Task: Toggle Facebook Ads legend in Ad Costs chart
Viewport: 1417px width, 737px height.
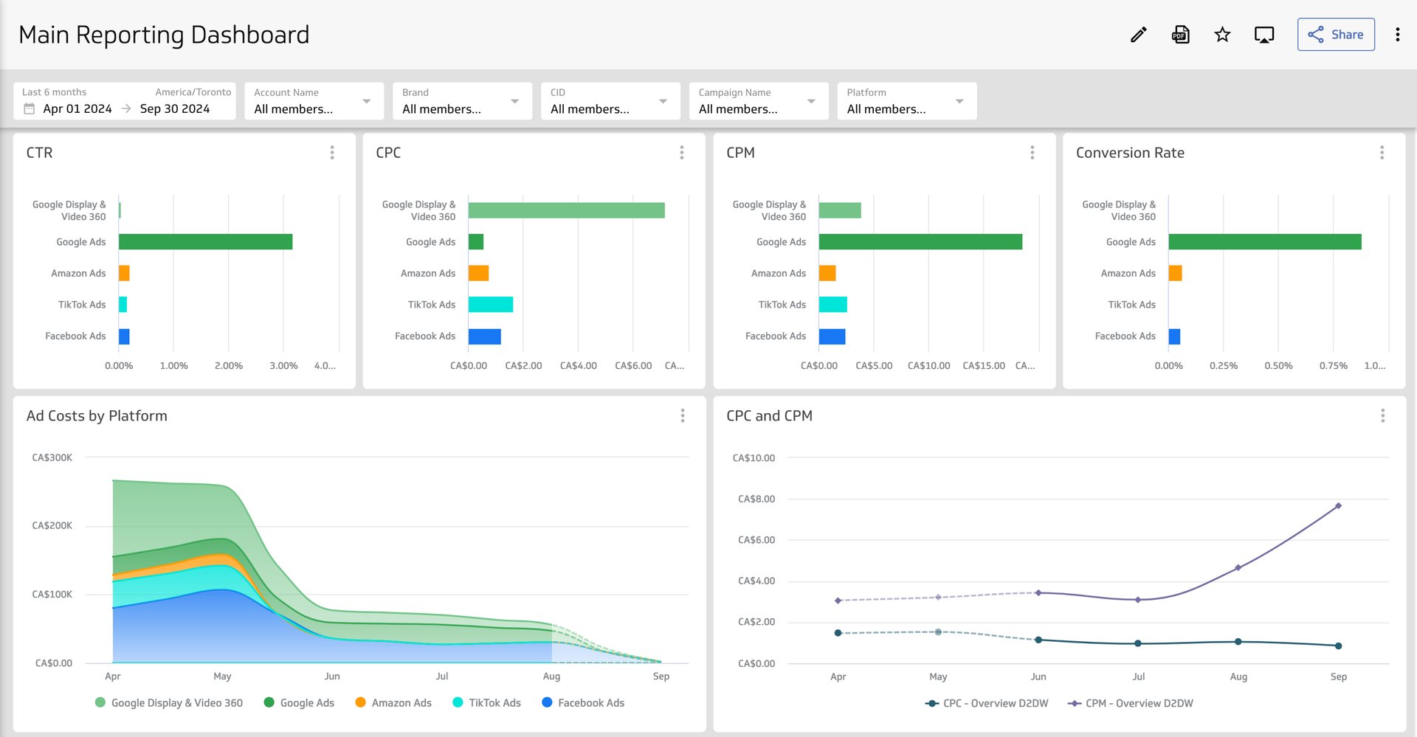Action: click(583, 703)
